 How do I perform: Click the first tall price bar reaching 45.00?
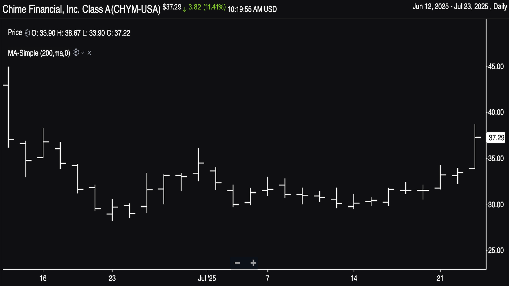click(x=8, y=107)
